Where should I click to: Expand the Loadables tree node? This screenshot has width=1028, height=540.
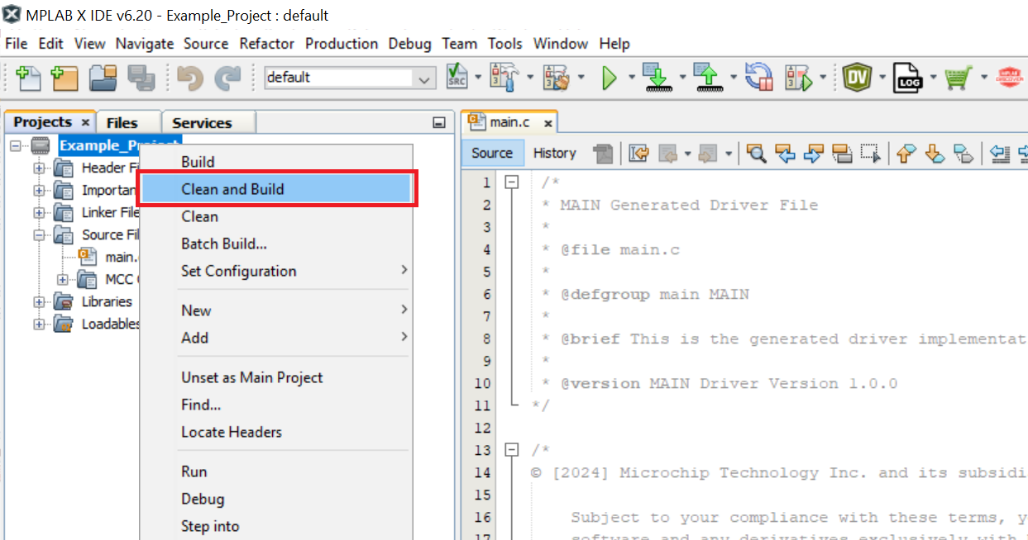pyautogui.click(x=40, y=324)
